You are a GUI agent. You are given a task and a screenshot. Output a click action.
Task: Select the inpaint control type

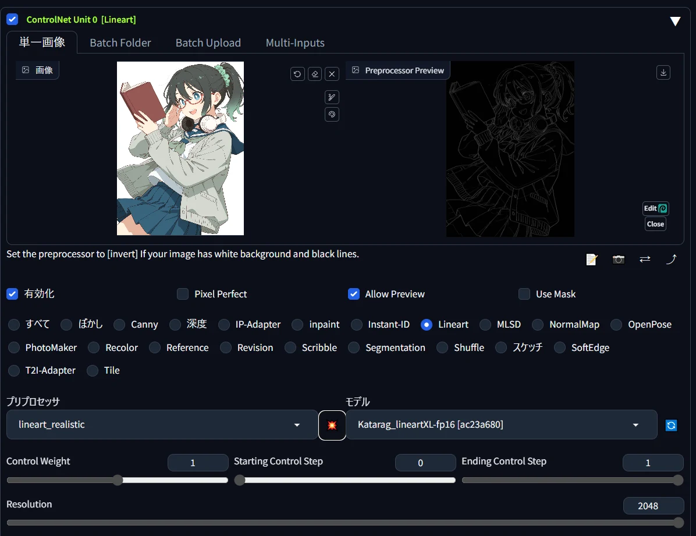pos(297,325)
